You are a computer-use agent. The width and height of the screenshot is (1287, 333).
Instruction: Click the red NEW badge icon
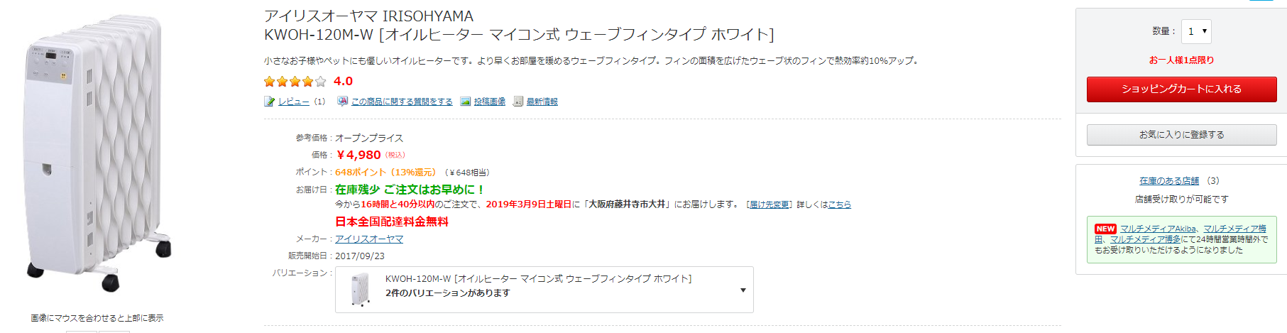click(1105, 229)
